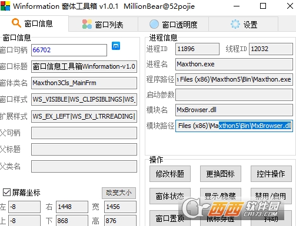Click the 程序路径 field
296x226 pixels.
234,79
